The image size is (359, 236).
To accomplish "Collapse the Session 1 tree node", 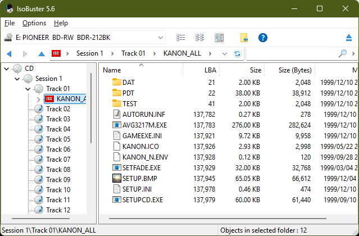I will pyautogui.click(x=17, y=79).
